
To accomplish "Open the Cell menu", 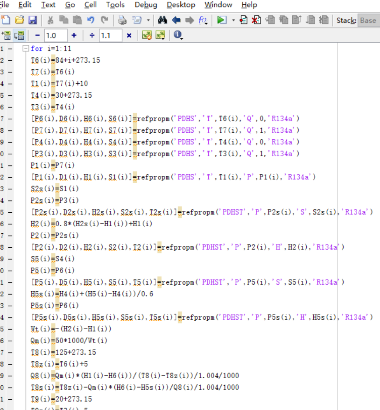I will point(91,5).
